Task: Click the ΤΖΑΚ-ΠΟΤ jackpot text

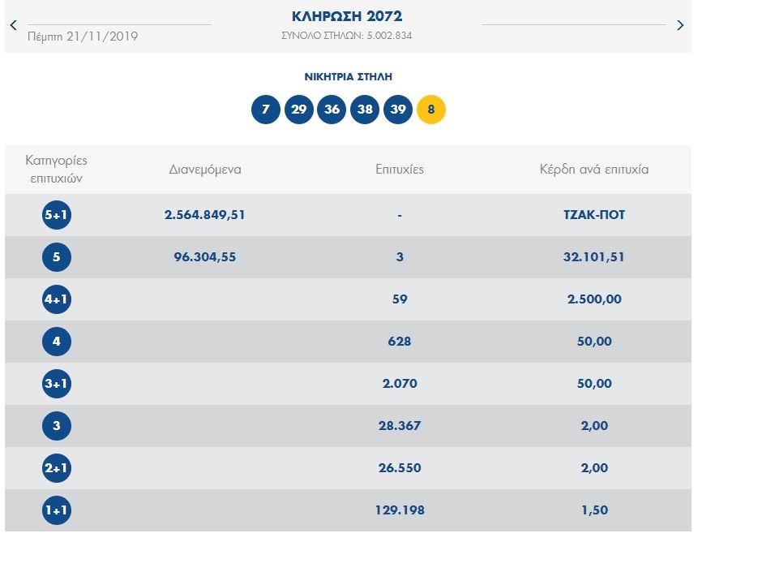Action: [x=594, y=215]
